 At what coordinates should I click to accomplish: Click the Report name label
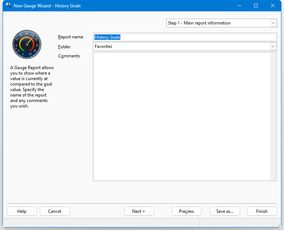click(x=71, y=37)
